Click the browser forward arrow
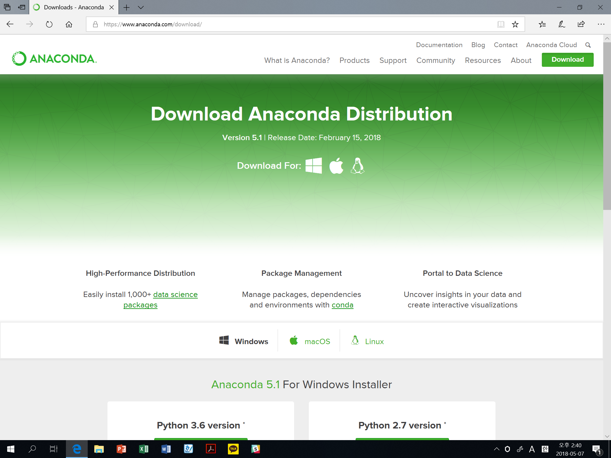The width and height of the screenshot is (611, 458). (x=30, y=24)
